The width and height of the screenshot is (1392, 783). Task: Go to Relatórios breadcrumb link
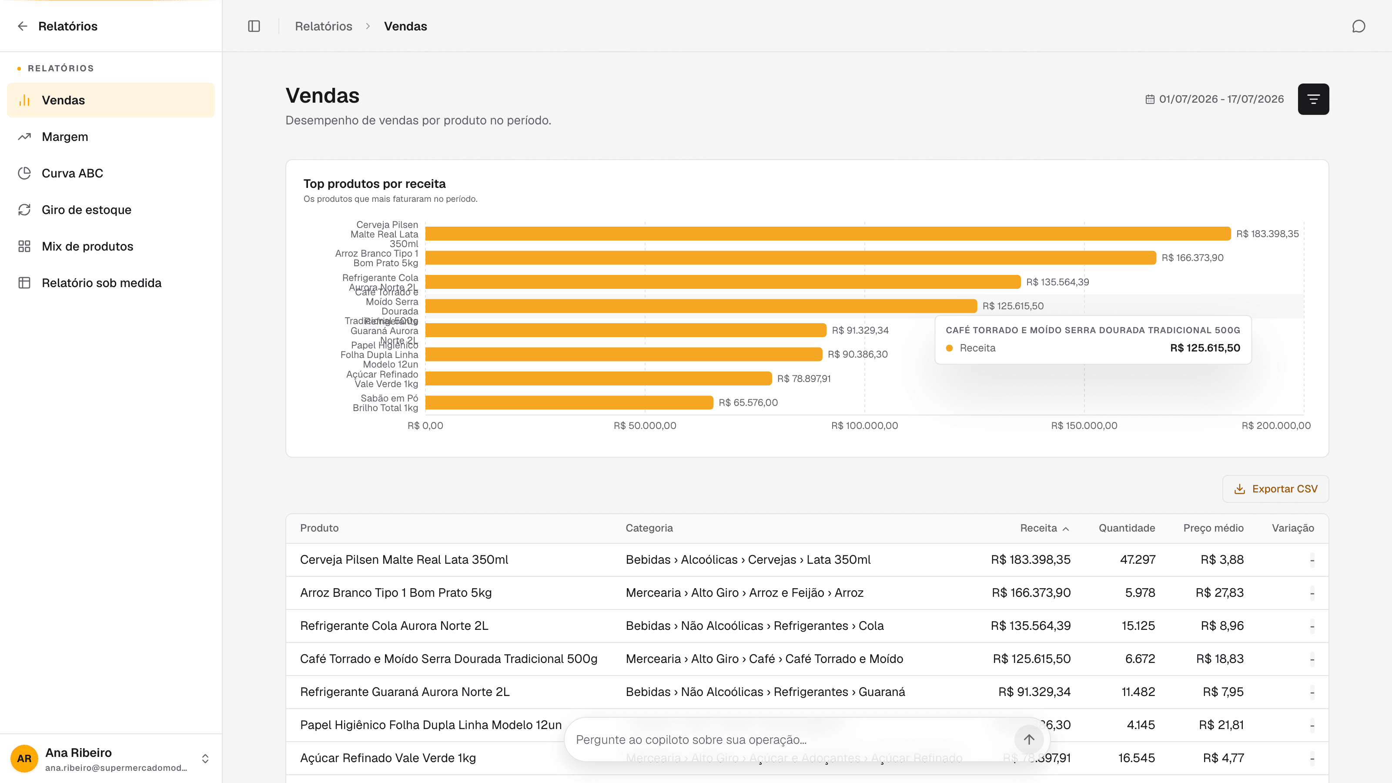point(323,26)
